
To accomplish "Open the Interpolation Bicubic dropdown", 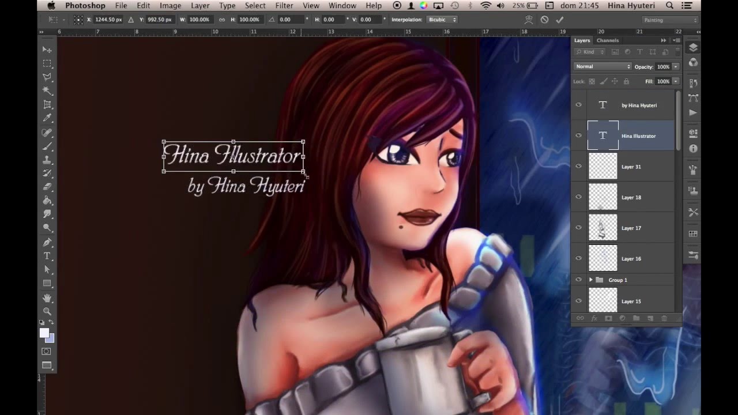I will [x=442, y=20].
